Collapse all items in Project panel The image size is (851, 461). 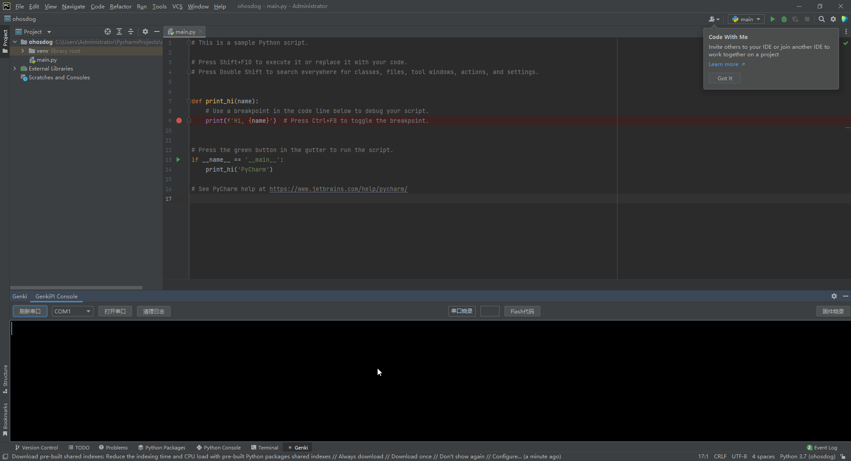tap(131, 31)
